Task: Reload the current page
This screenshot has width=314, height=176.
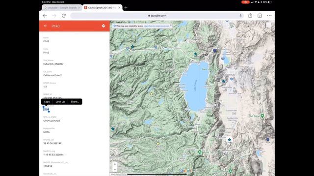Action: pos(64,16)
